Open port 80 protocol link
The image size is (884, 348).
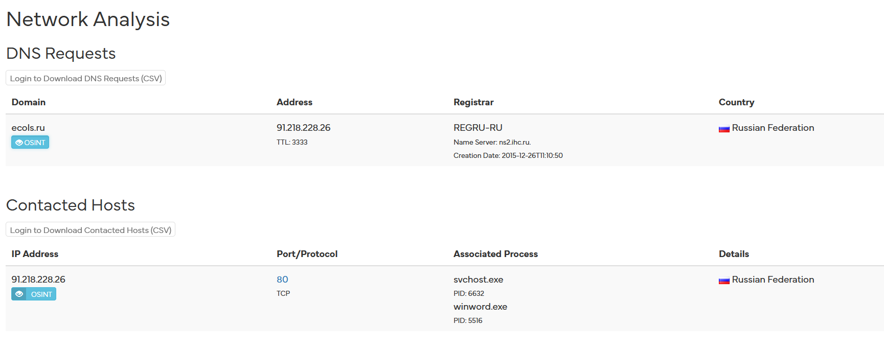pos(282,280)
